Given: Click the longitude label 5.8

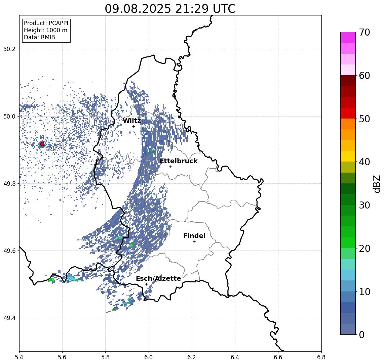Looking at the screenshot, I should tap(105, 357).
